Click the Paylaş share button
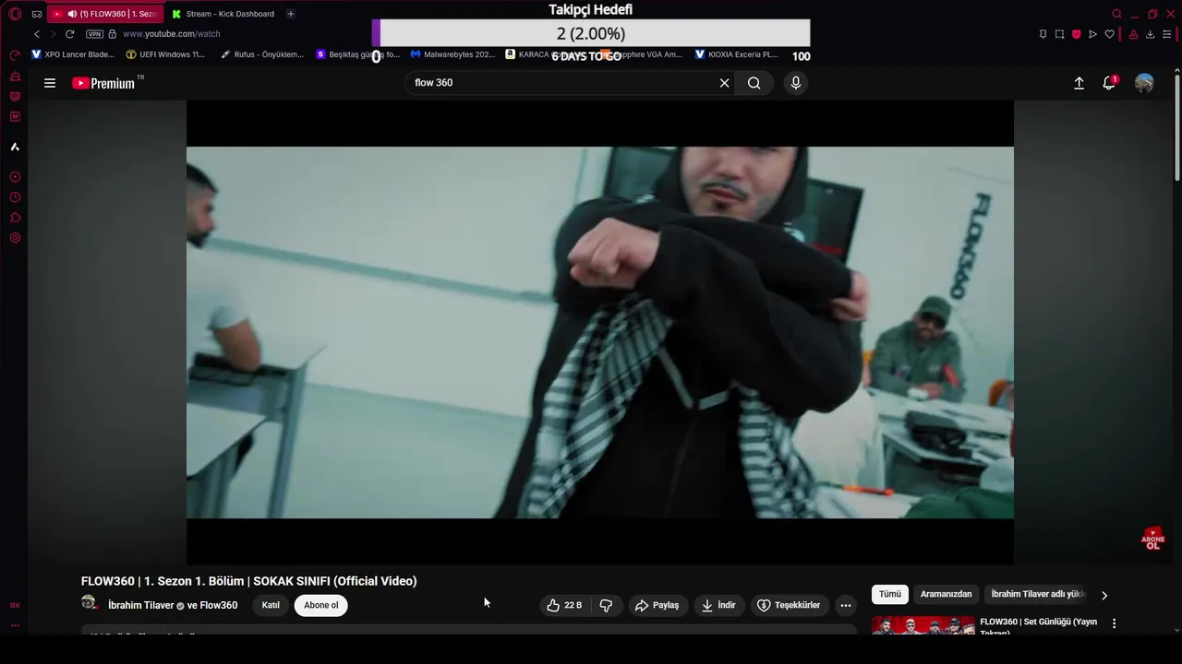The height and width of the screenshot is (664, 1182). click(657, 605)
